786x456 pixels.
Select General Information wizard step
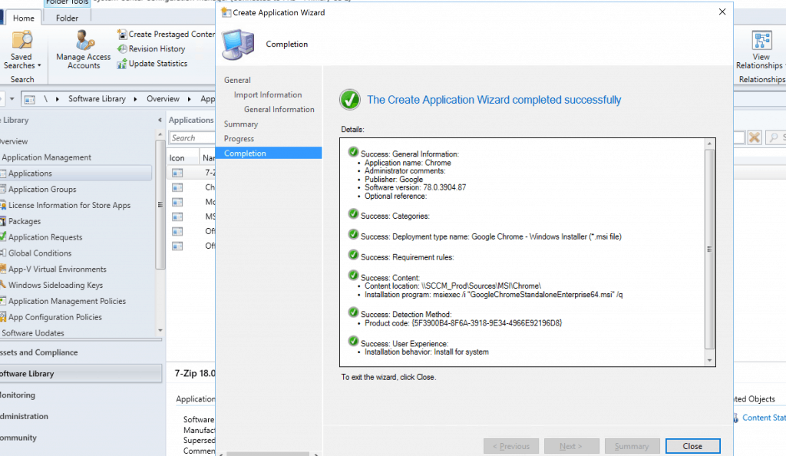click(x=279, y=109)
